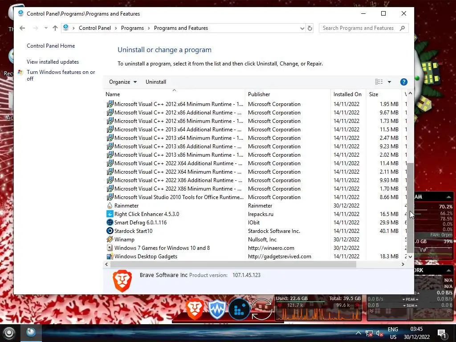The height and width of the screenshot is (342, 456).
Task: Open Wise Care shield icon in dock
Action: (x=217, y=309)
